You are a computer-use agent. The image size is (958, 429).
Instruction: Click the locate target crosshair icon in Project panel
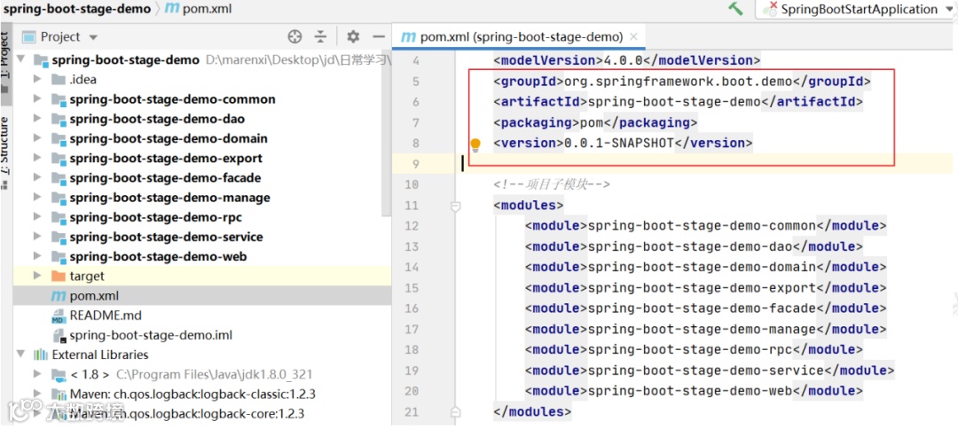click(295, 36)
